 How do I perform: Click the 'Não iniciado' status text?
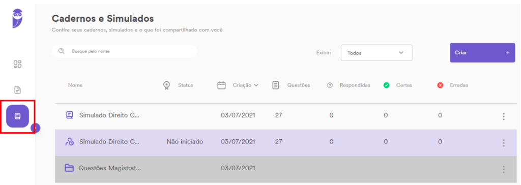click(x=185, y=142)
